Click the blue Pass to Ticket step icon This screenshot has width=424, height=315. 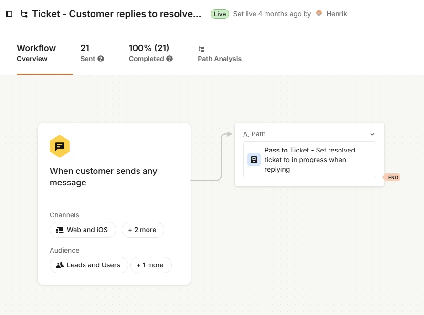coord(254,160)
